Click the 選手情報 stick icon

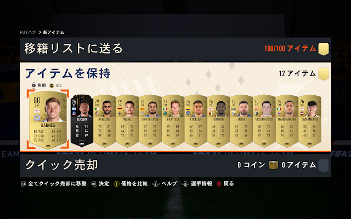point(185,184)
